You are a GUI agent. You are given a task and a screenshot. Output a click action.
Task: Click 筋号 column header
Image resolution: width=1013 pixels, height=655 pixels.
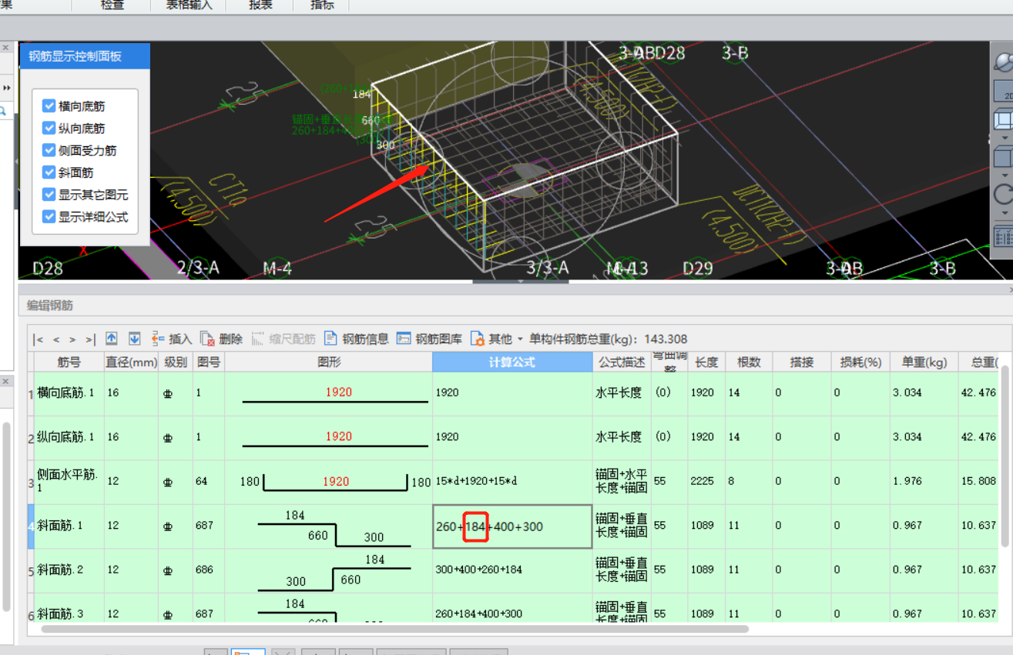[69, 362]
